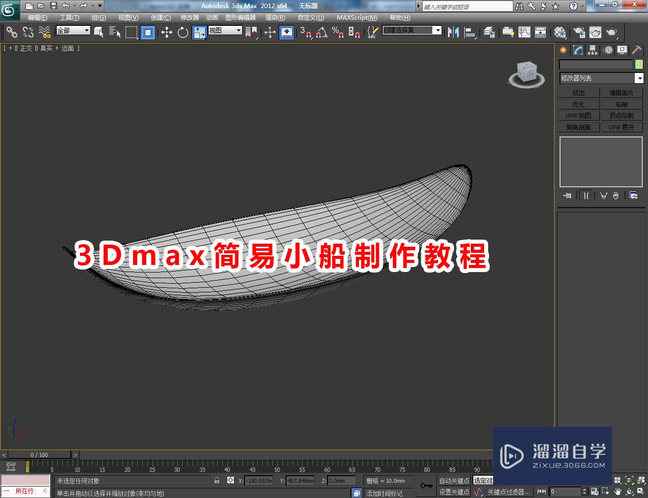The image size is (648, 498).
Task: Expand the 修改器列表 modifier list dropdown
Action: click(x=601, y=78)
